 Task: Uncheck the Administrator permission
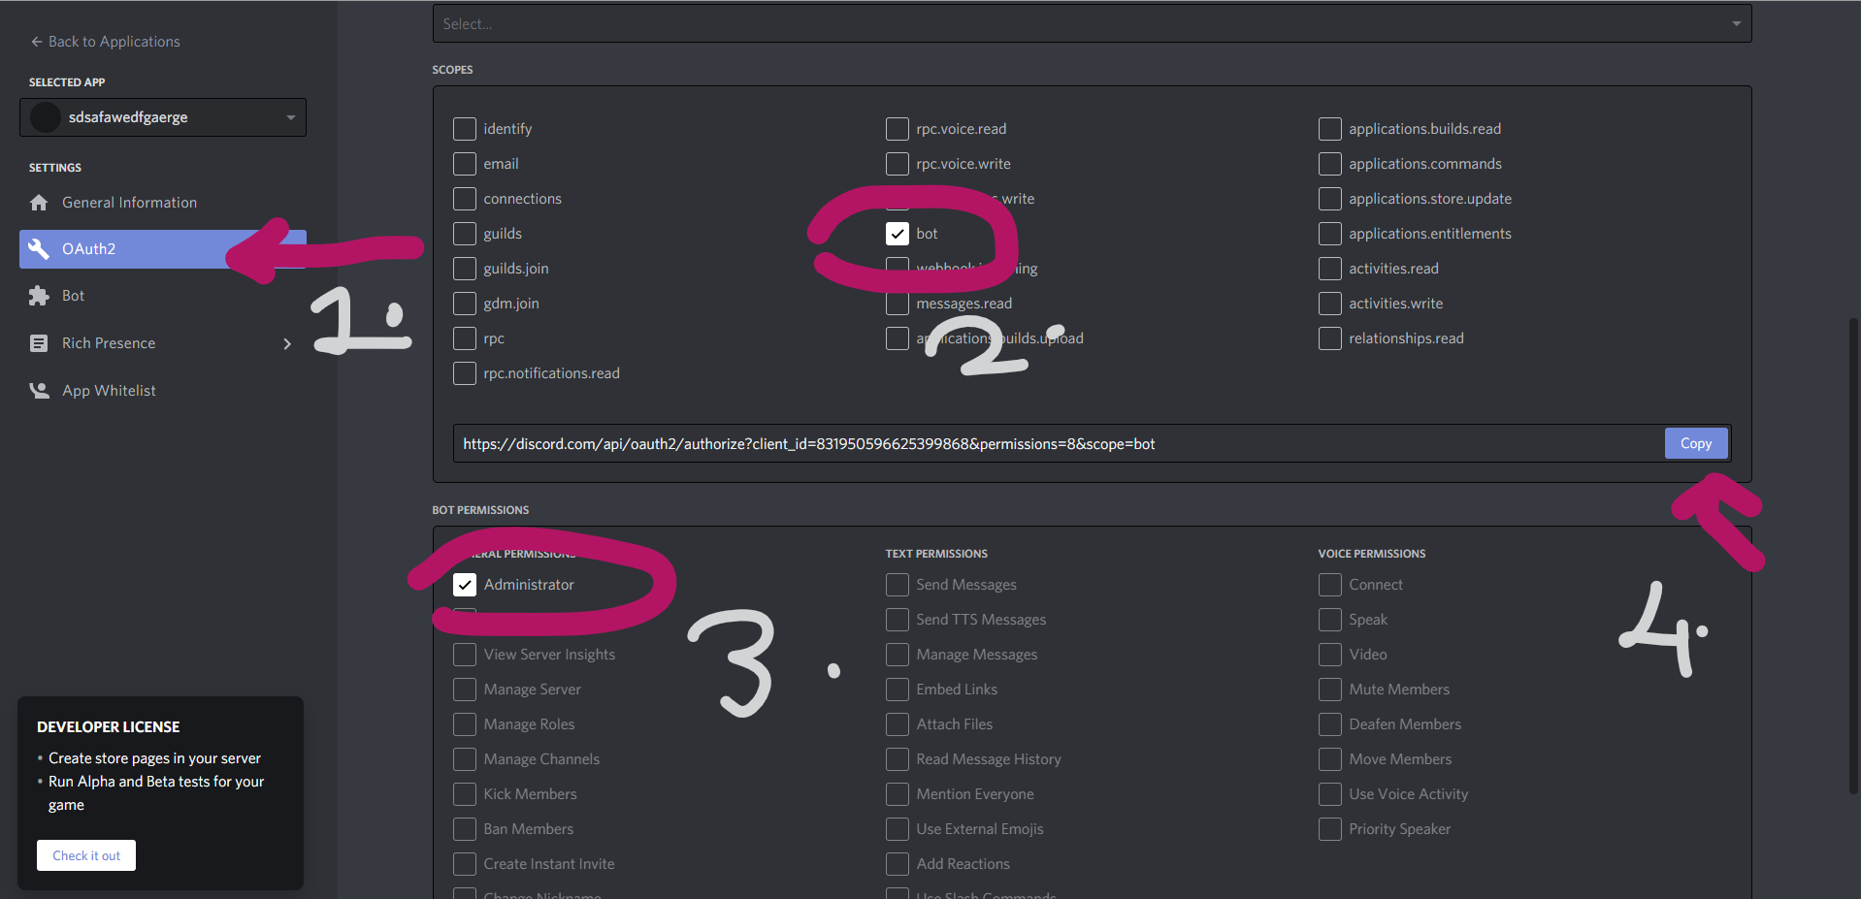pos(465,585)
